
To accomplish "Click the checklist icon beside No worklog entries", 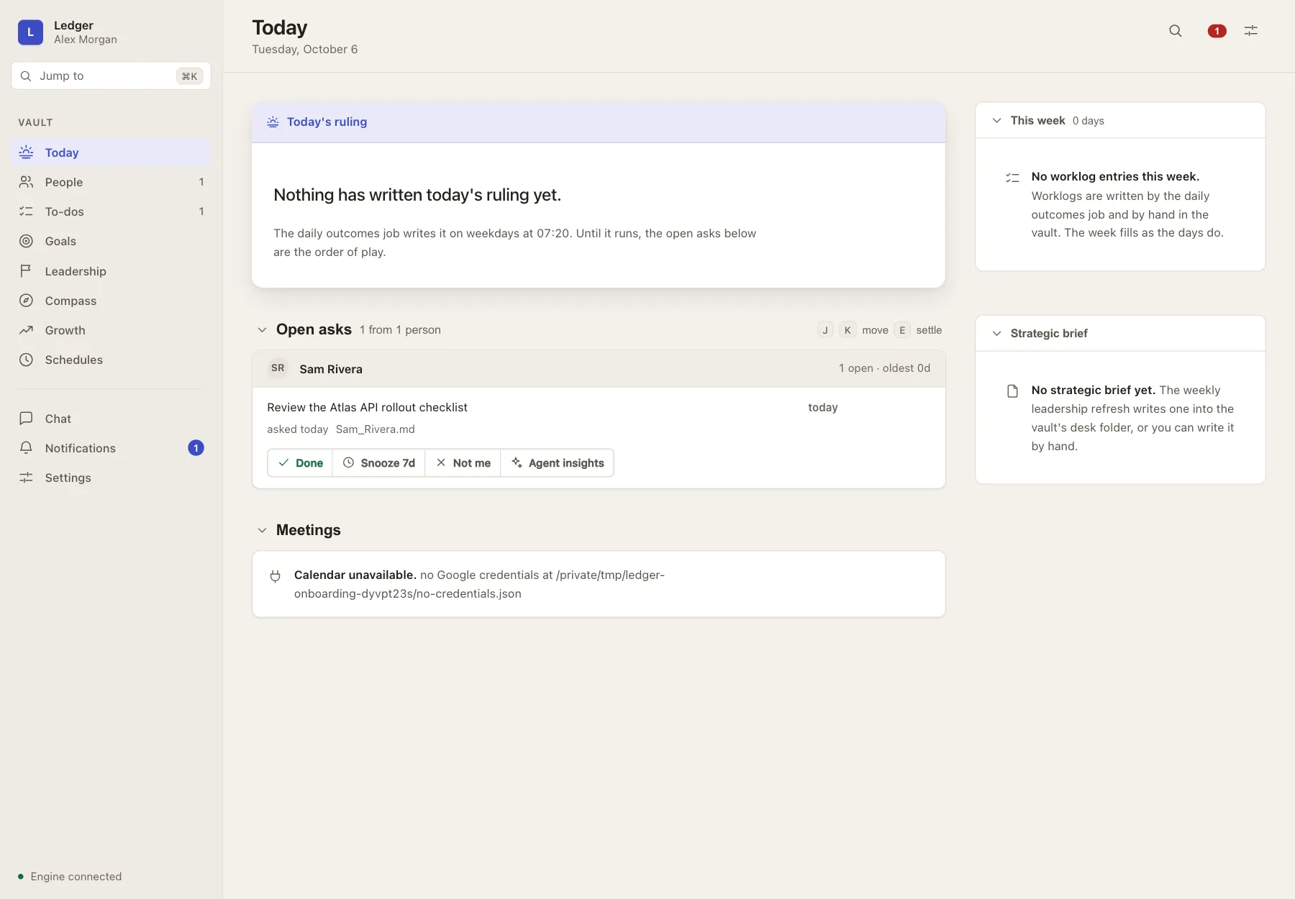I will (1012, 177).
